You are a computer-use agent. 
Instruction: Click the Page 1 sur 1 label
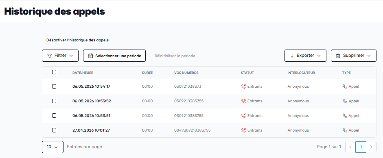click(x=329, y=147)
